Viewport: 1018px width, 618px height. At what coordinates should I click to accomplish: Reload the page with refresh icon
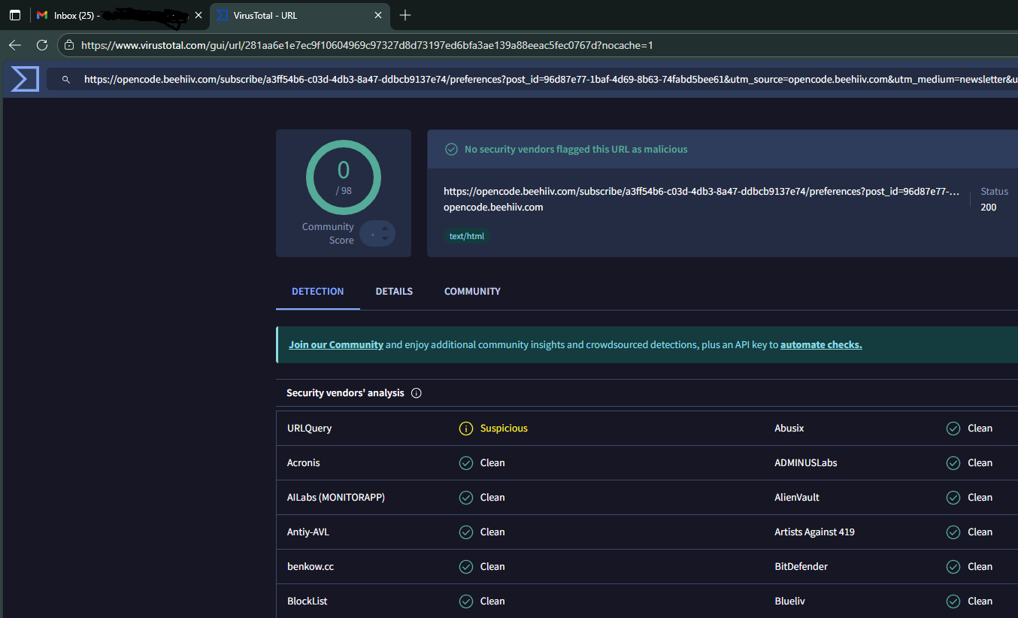(42, 45)
